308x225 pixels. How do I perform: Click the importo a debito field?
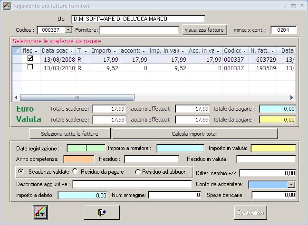coord(83,196)
